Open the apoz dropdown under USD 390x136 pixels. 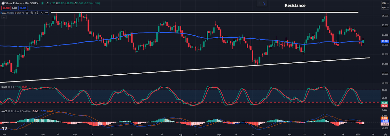385,7
